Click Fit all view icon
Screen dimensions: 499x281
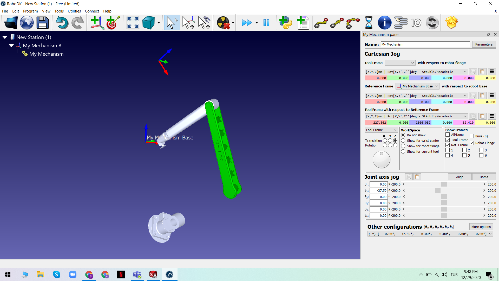tap(133, 23)
